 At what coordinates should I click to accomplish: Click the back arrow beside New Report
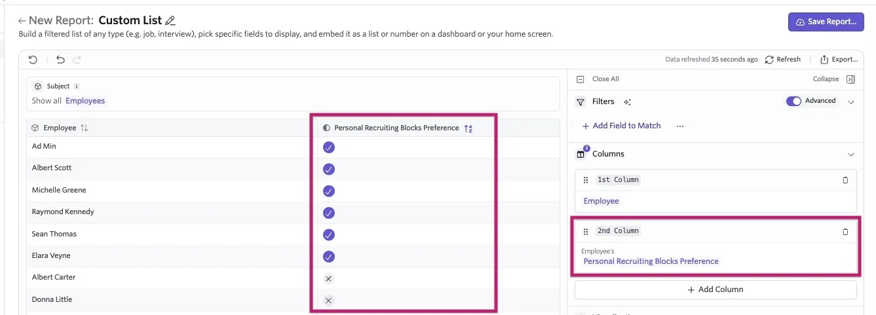[x=22, y=21]
